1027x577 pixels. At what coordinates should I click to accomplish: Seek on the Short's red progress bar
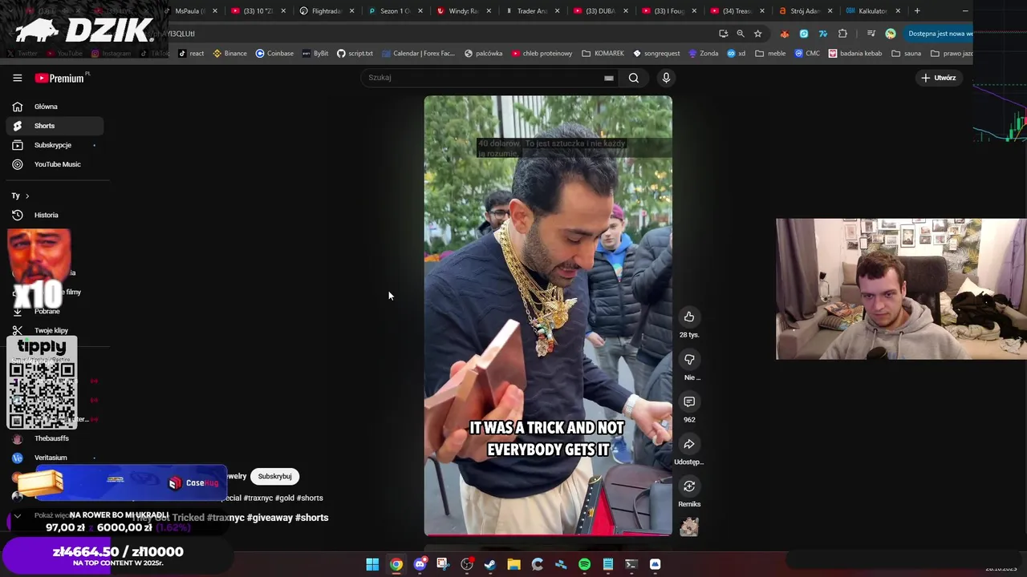548,534
